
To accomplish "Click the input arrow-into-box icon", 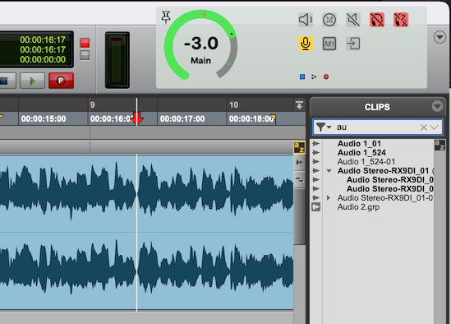I will tap(353, 44).
